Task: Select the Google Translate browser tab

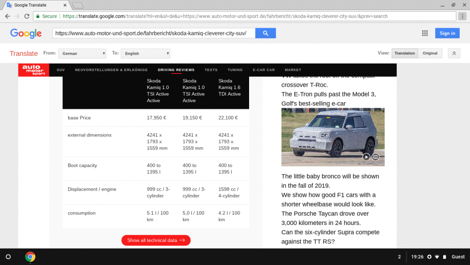Action: 35,5
